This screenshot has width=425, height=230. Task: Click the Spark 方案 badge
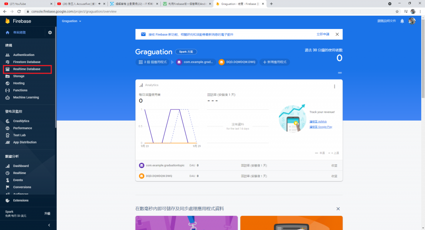pyautogui.click(x=186, y=52)
